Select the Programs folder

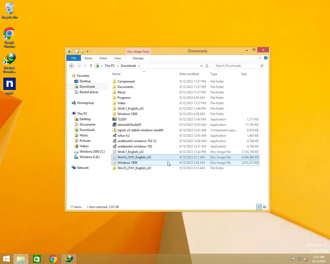[185, 98]
